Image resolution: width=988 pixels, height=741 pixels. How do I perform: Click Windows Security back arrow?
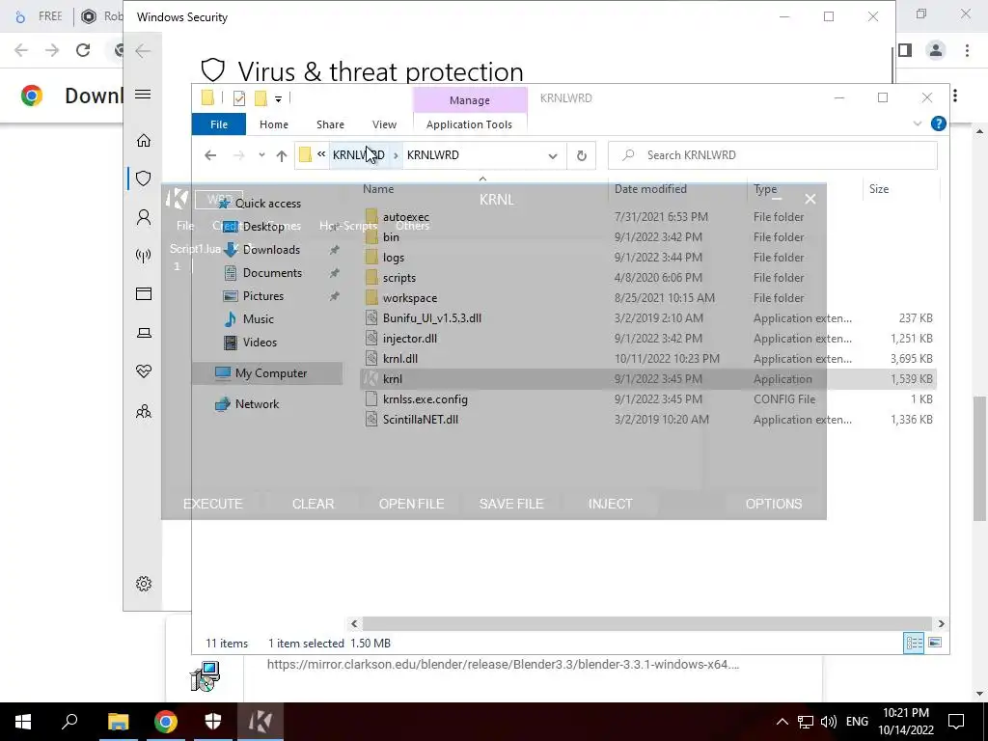143,51
